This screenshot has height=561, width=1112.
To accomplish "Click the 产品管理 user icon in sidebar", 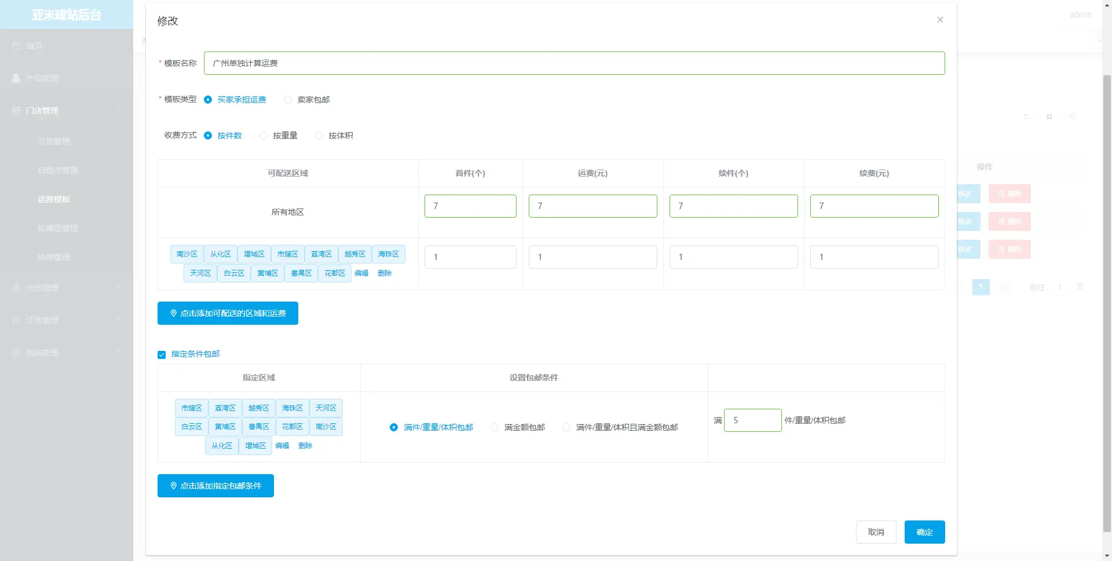I will point(16,78).
